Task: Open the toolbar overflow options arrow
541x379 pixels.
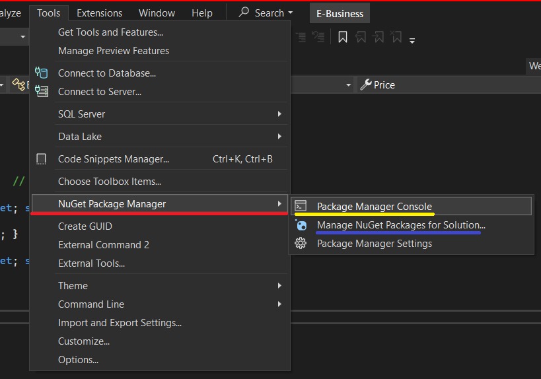Action: [412, 40]
